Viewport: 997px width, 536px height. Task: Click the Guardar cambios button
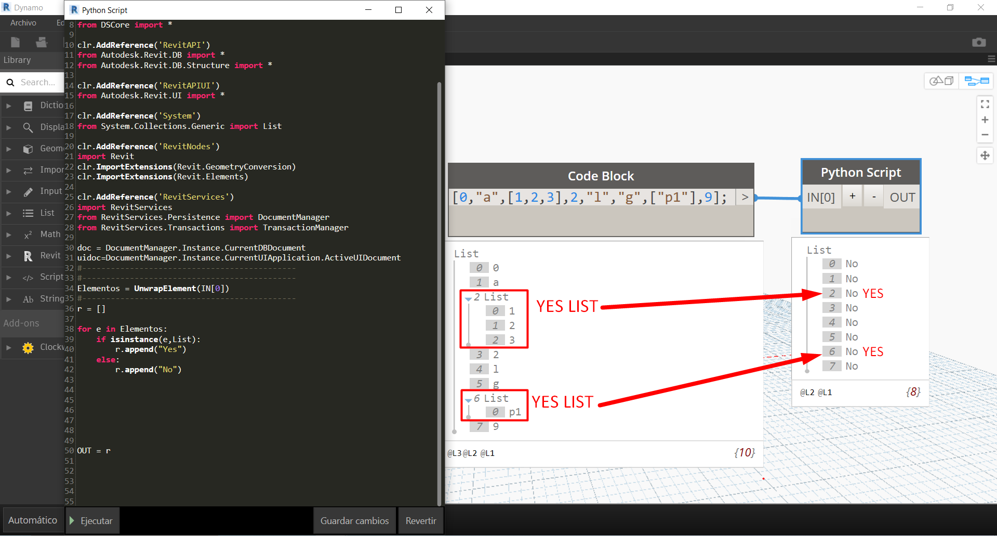click(x=354, y=520)
